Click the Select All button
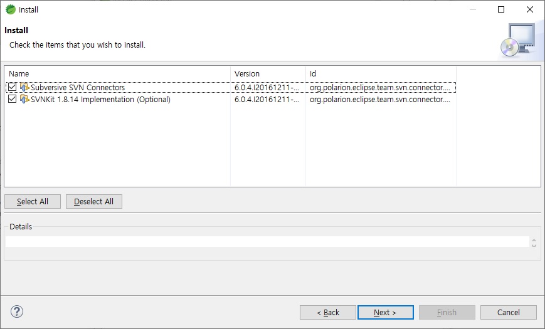The image size is (545, 329). pyautogui.click(x=33, y=202)
